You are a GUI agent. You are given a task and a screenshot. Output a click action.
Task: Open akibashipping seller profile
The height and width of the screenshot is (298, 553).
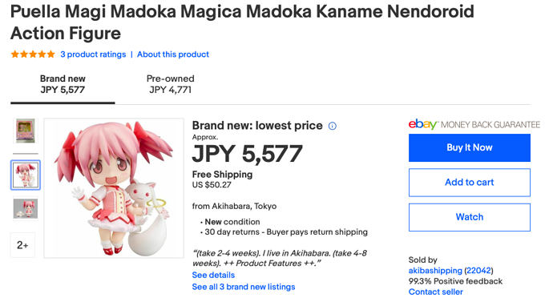[x=435, y=271]
